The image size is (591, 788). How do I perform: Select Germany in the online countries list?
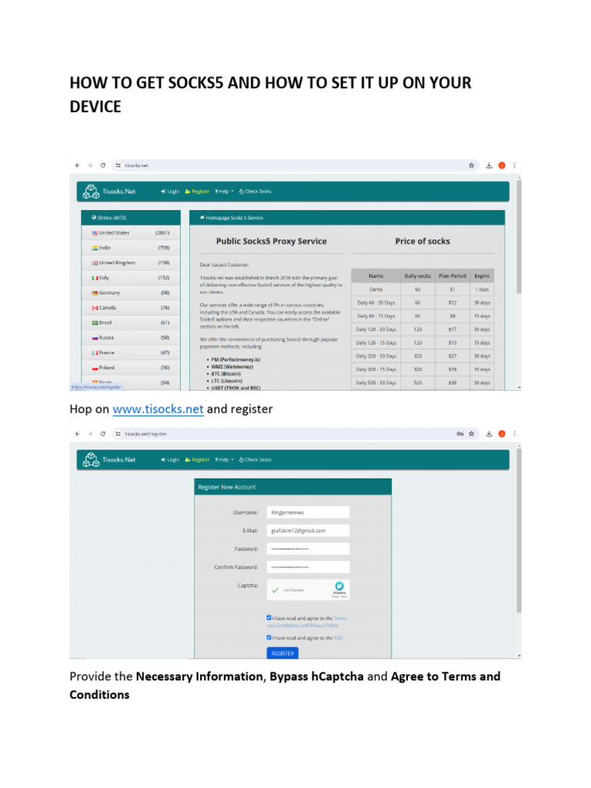click(131, 292)
